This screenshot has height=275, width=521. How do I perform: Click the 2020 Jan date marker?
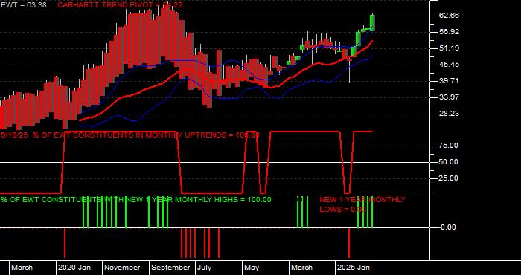click(x=74, y=268)
